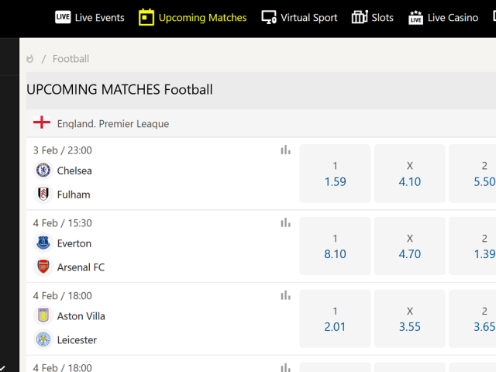The height and width of the screenshot is (372, 496).
Task: Click the Arsenal FC crest icon
Action: (x=43, y=267)
